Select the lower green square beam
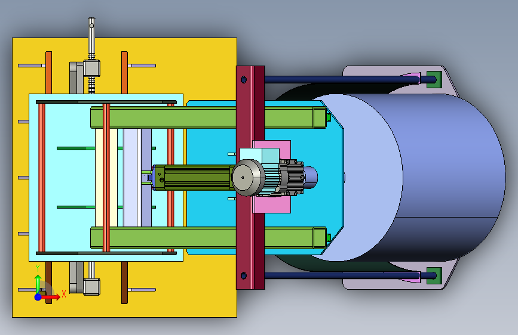518x335 pixels. (x=208, y=237)
